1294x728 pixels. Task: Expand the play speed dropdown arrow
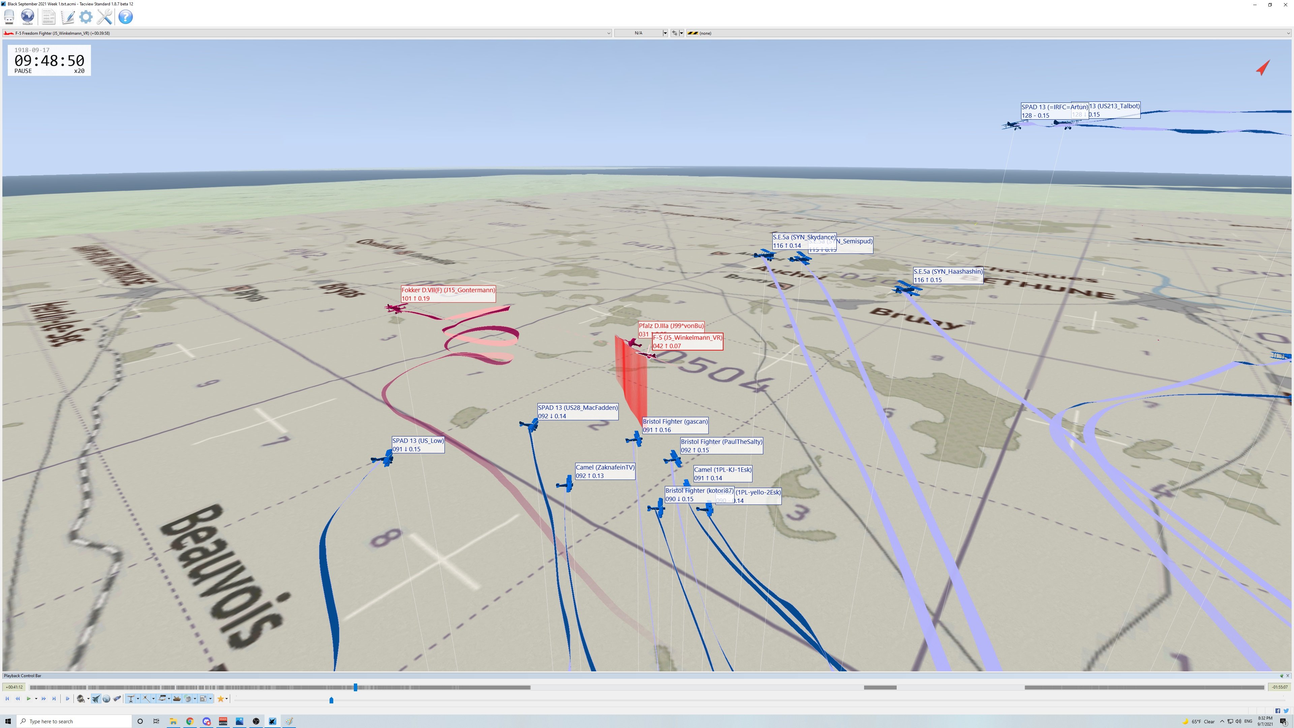pyautogui.click(x=36, y=698)
